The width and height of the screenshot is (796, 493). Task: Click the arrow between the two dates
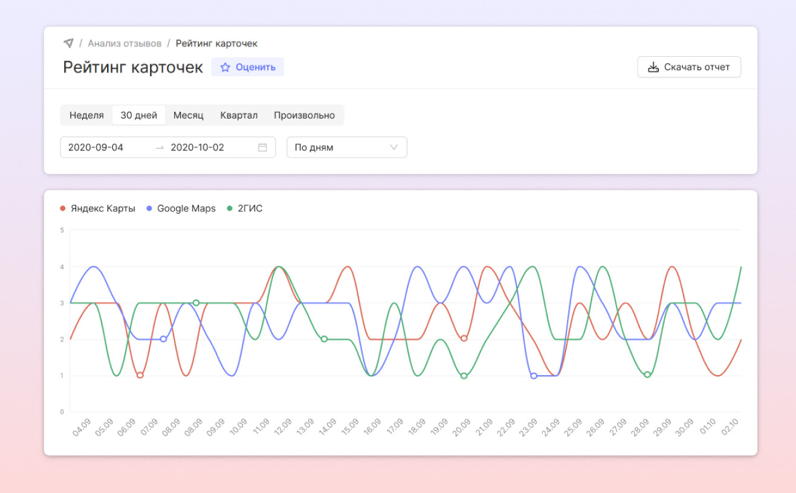tap(160, 147)
